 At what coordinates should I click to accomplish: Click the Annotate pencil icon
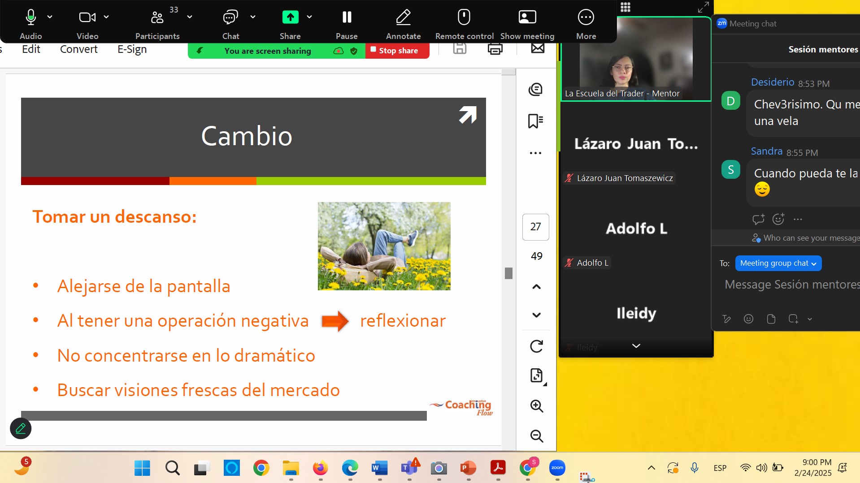tap(403, 18)
